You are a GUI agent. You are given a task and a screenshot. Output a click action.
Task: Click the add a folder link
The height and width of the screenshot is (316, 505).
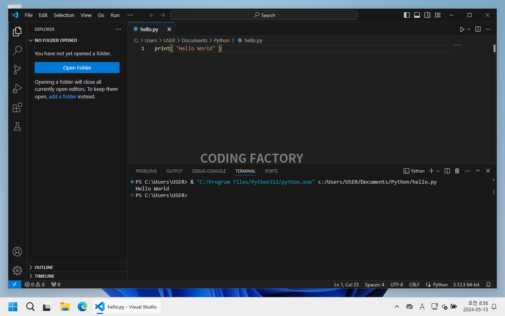(x=62, y=96)
